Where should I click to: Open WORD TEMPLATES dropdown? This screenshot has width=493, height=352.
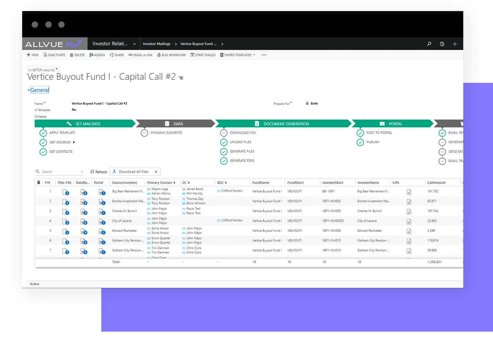click(238, 55)
